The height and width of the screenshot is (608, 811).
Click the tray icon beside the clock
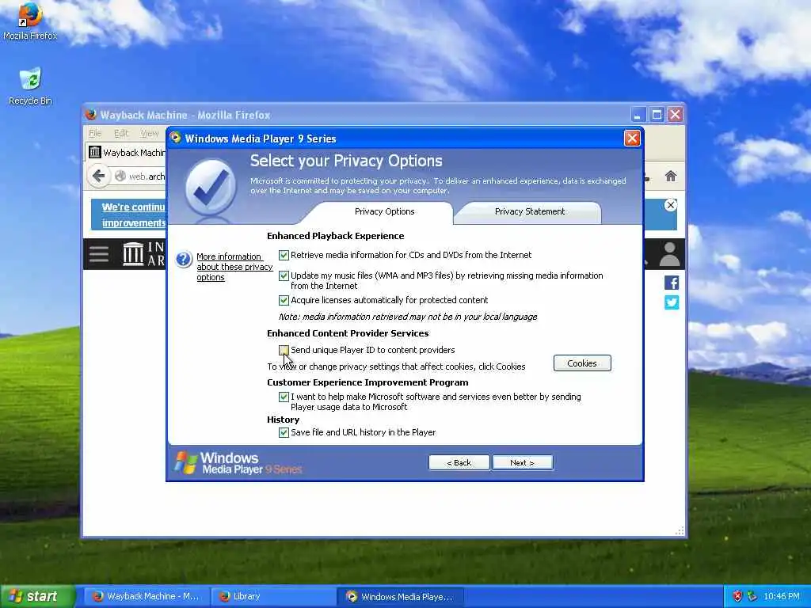752,596
